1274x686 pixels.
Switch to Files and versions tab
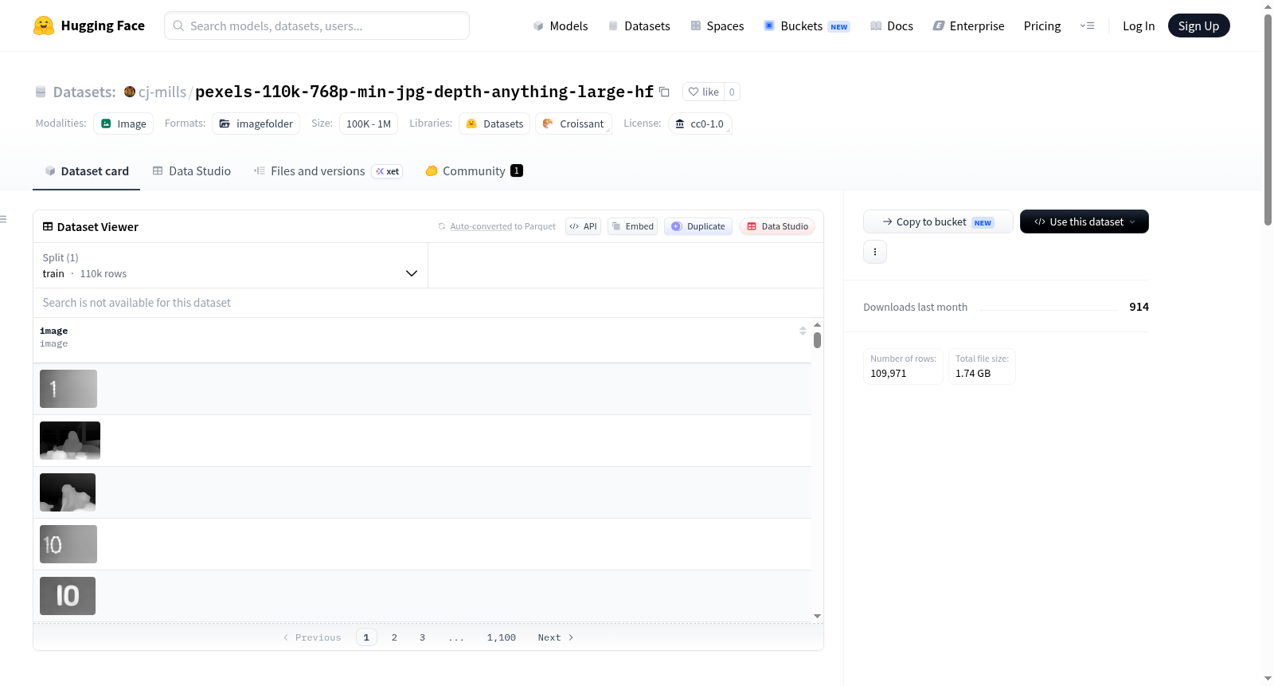click(x=327, y=171)
